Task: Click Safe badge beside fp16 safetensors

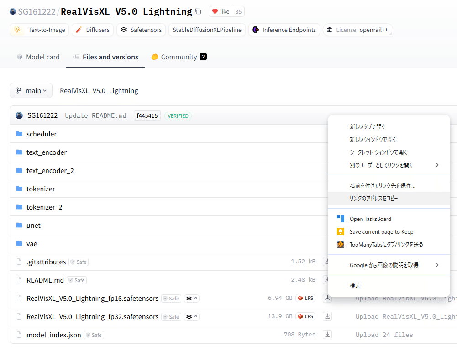Action: [171, 299]
